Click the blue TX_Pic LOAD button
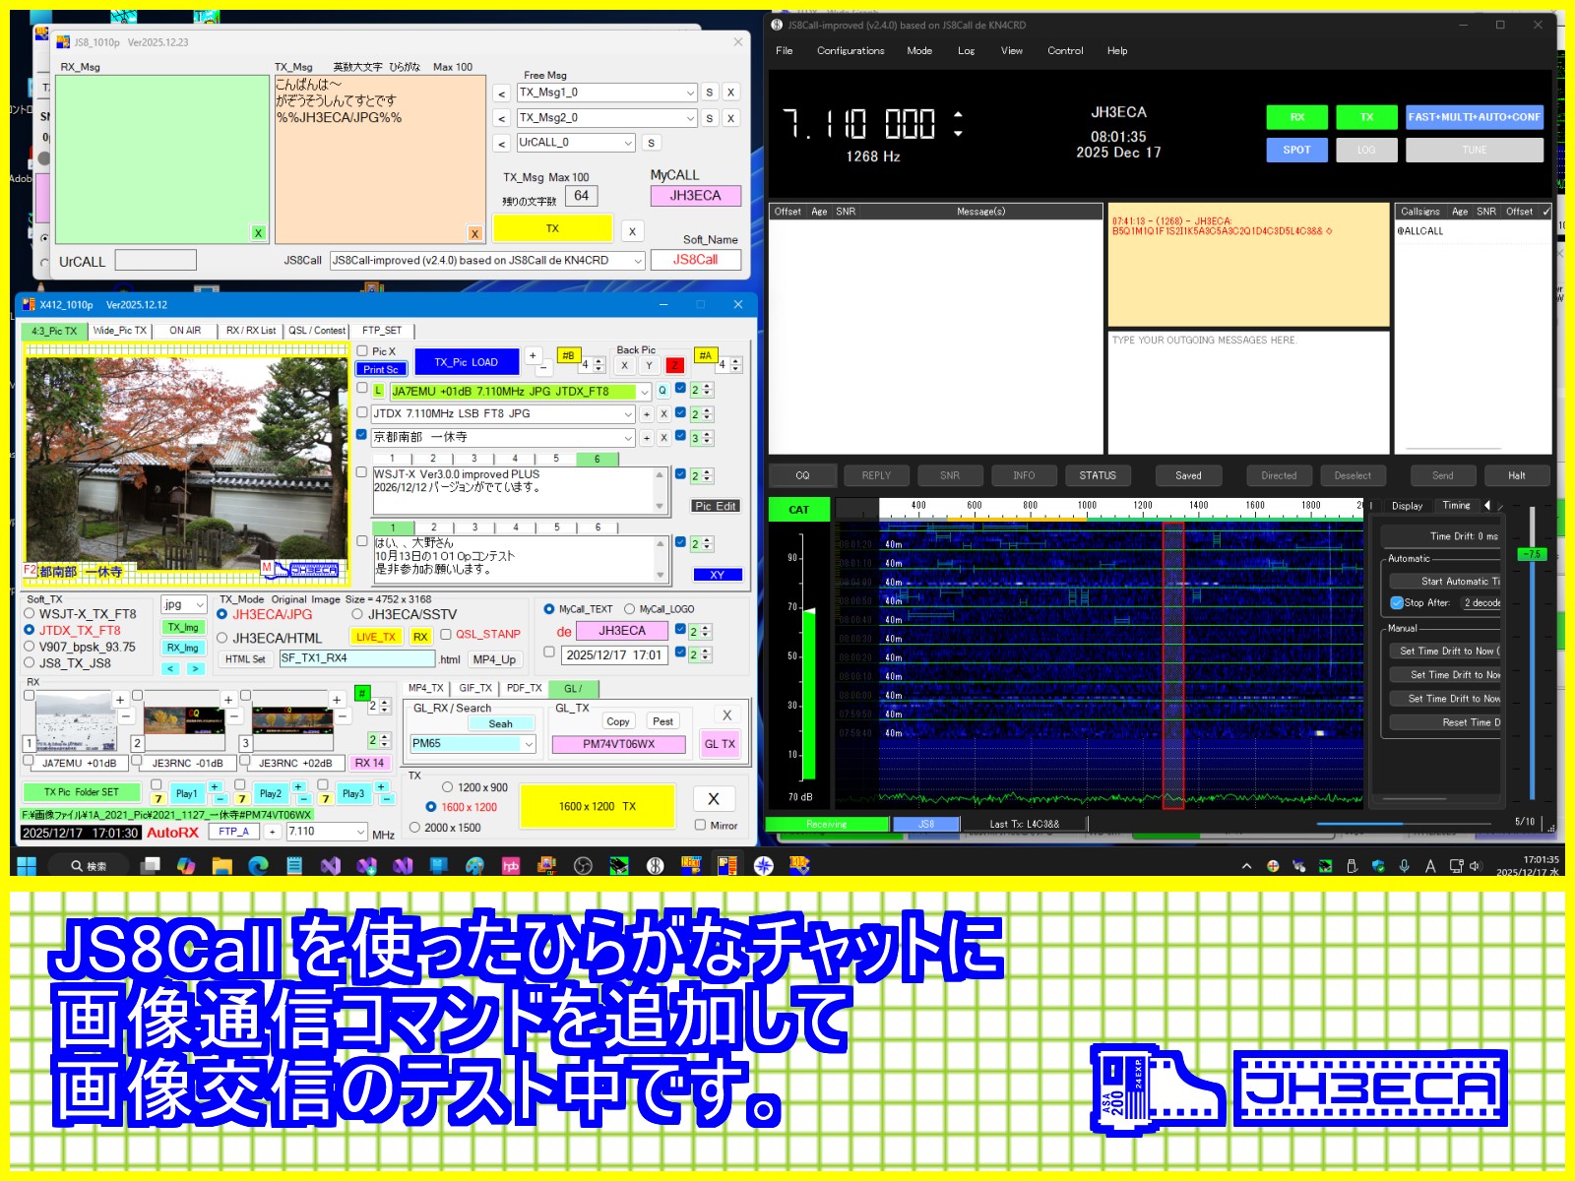The width and height of the screenshot is (1575, 1181). click(466, 362)
